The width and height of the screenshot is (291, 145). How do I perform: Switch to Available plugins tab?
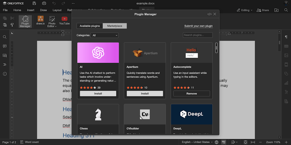tap(90, 26)
